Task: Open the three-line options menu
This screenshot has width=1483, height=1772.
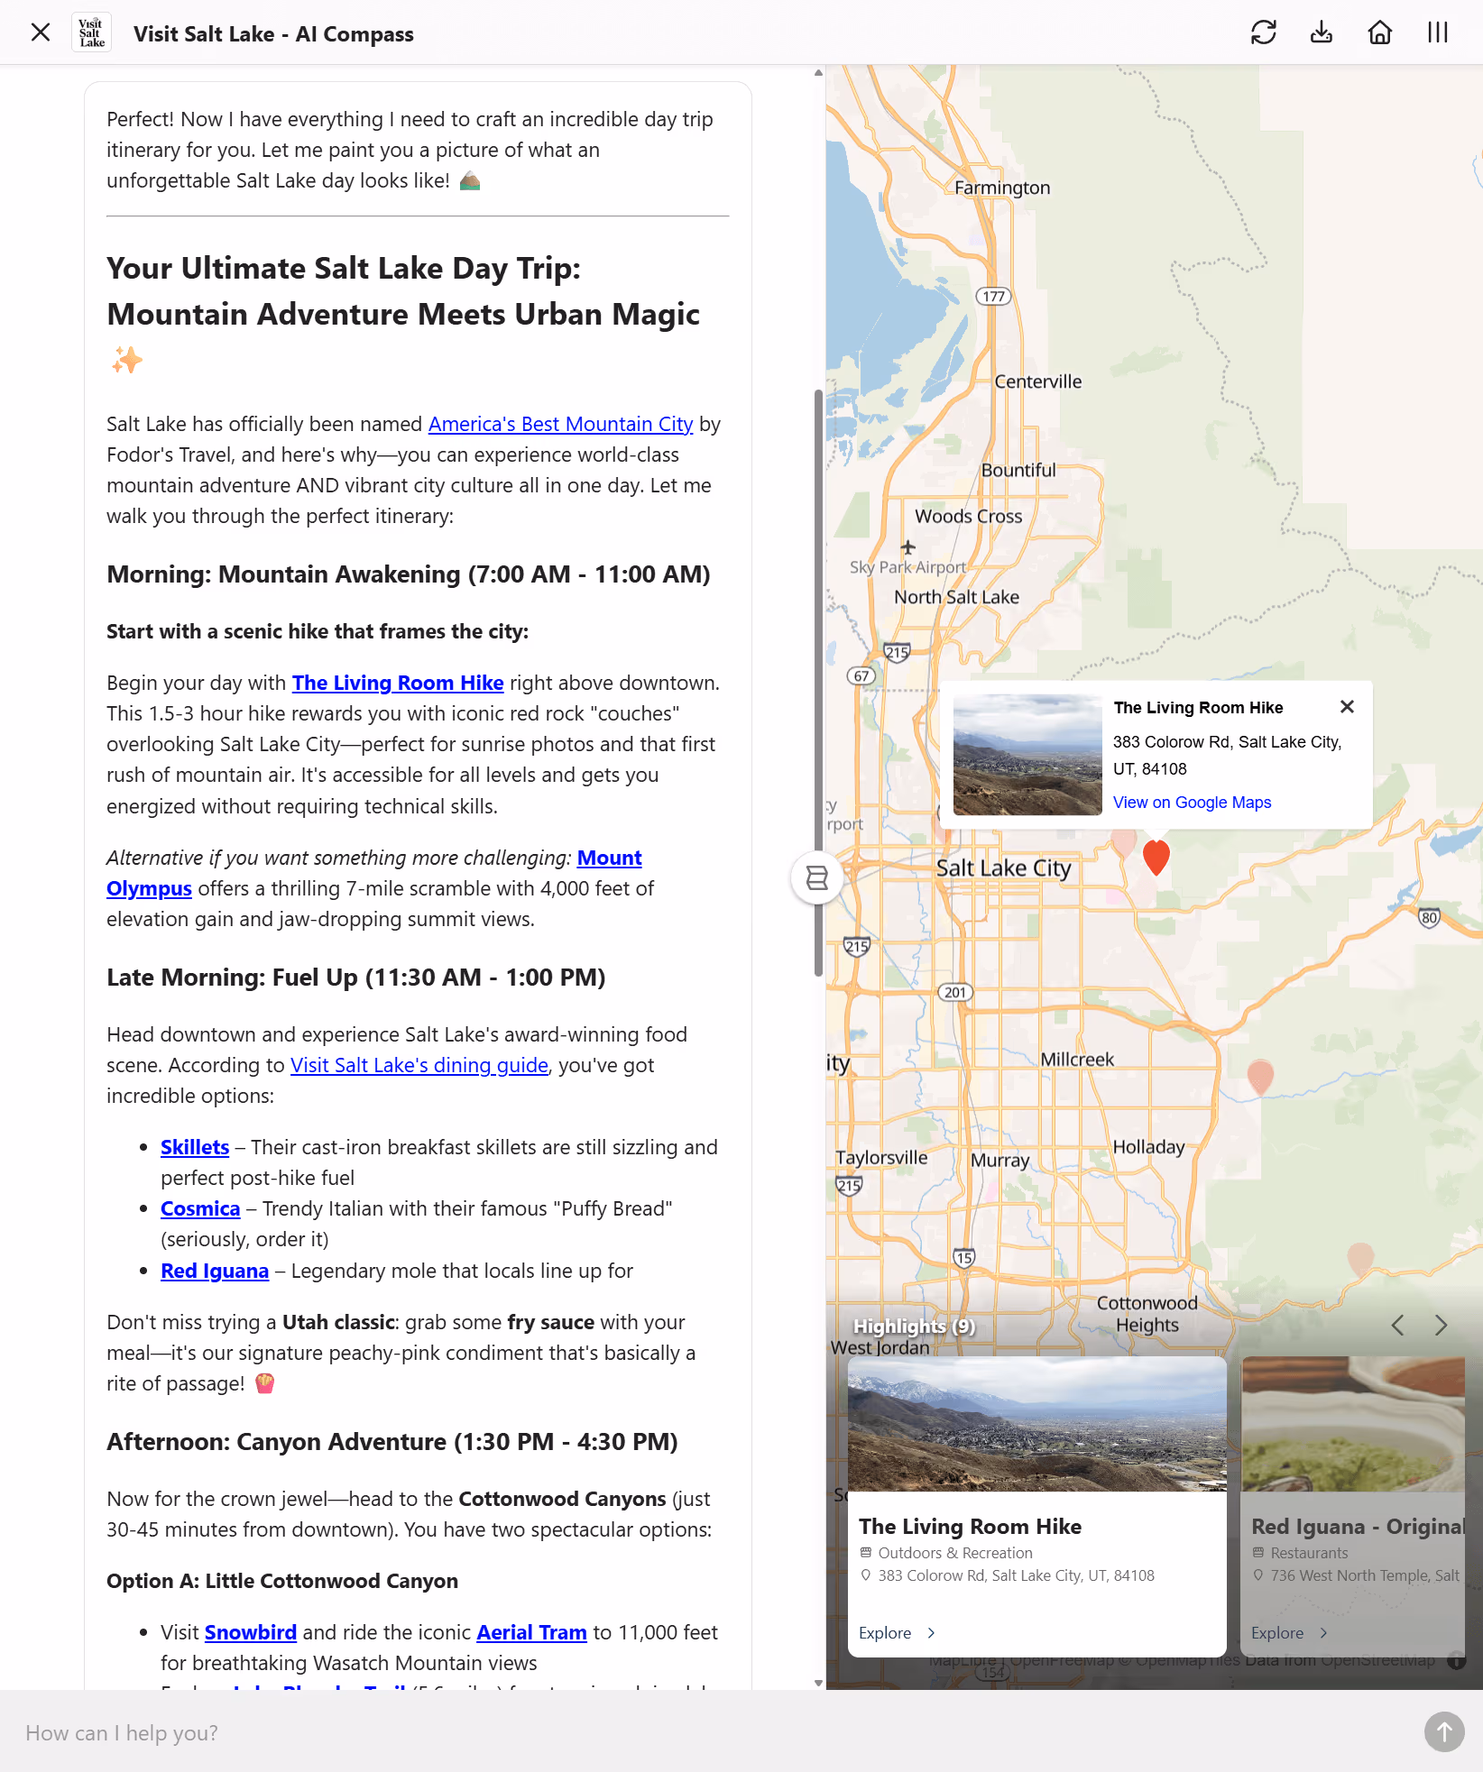Action: pos(1436,32)
